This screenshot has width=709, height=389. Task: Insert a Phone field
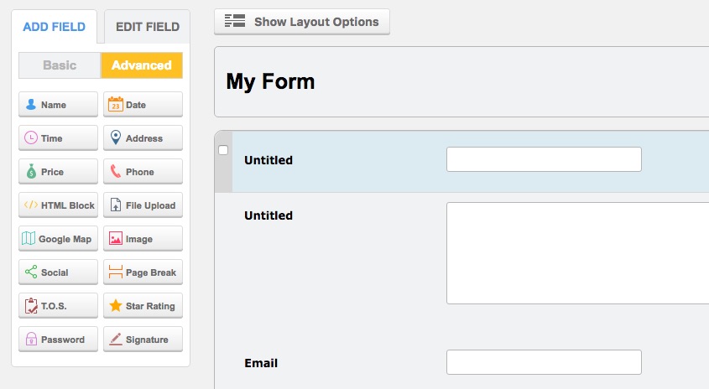click(143, 172)
